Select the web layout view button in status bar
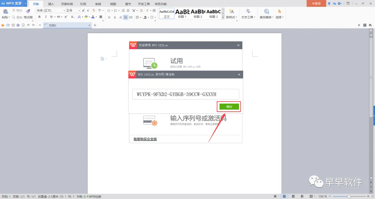This screenshot has height=199, width=375. point(302,196)
